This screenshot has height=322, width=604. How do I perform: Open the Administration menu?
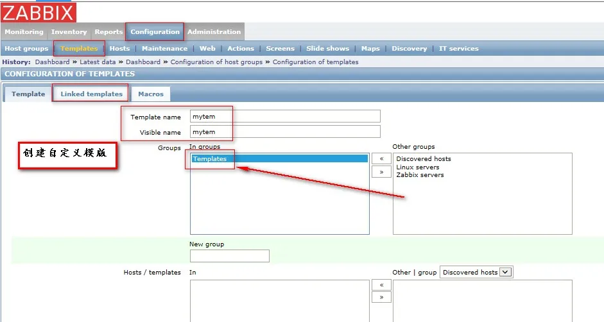pos(214,32)
